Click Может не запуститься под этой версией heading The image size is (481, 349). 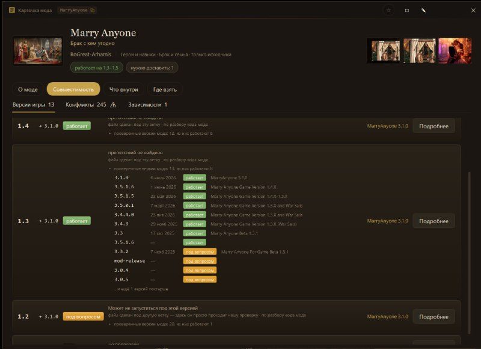[x=153, y=308]
